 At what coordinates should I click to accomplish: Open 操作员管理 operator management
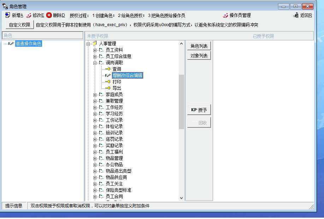click(237, 15)
